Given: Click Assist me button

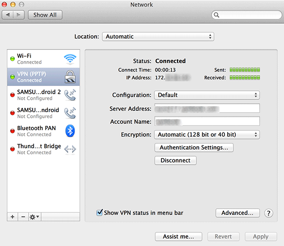Looking at the screenshot, I should (x=178, y=237).
